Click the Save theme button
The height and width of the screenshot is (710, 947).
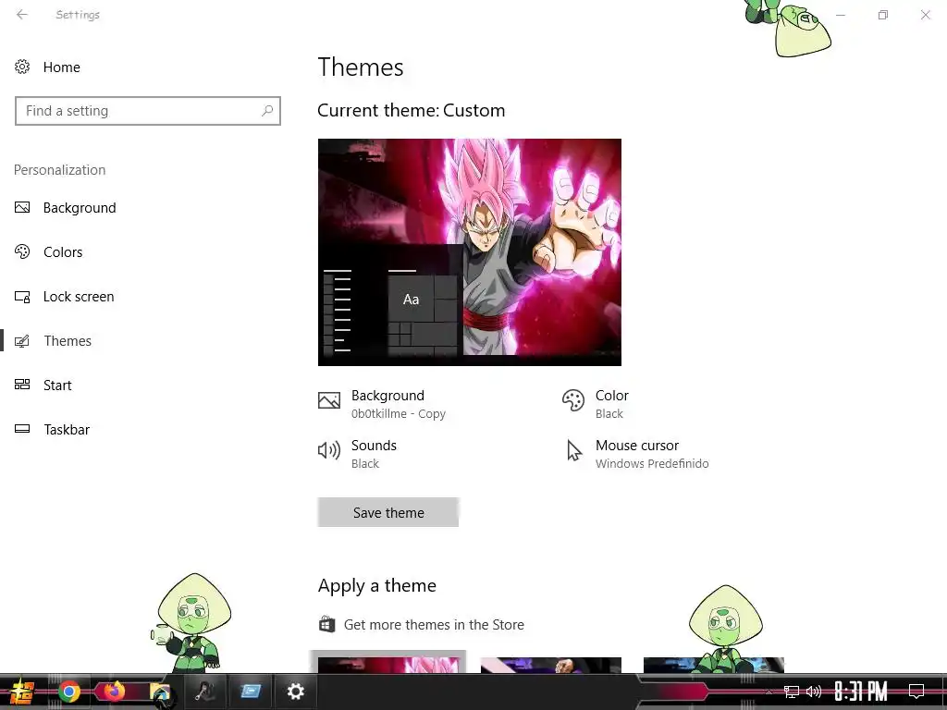[388, 512]
